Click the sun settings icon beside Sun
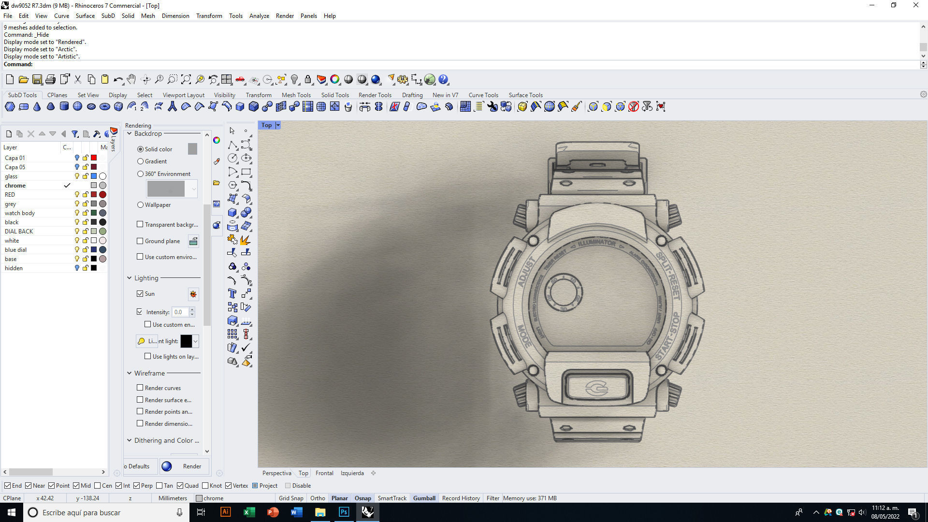The height and width of the screenshot is (522, 928). 193,294
